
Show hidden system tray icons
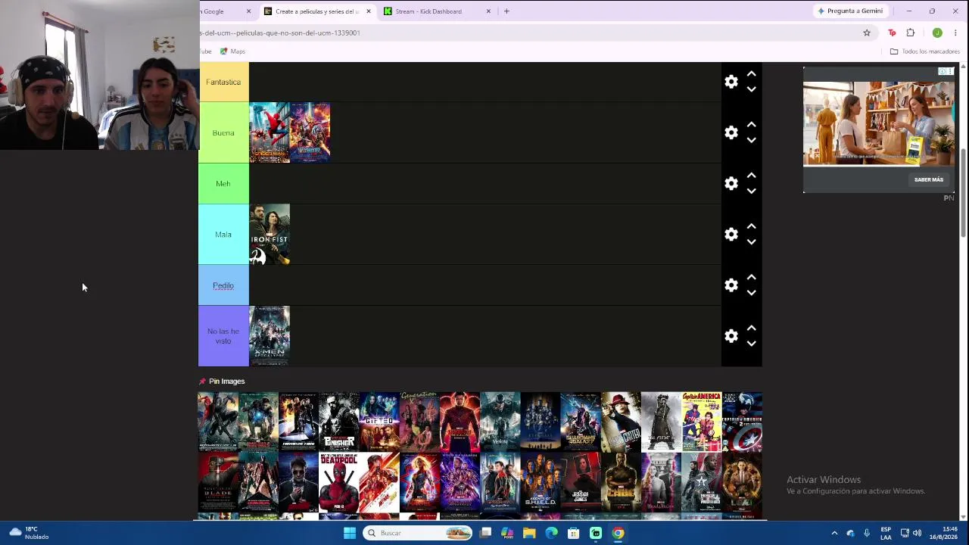(834, 533)
